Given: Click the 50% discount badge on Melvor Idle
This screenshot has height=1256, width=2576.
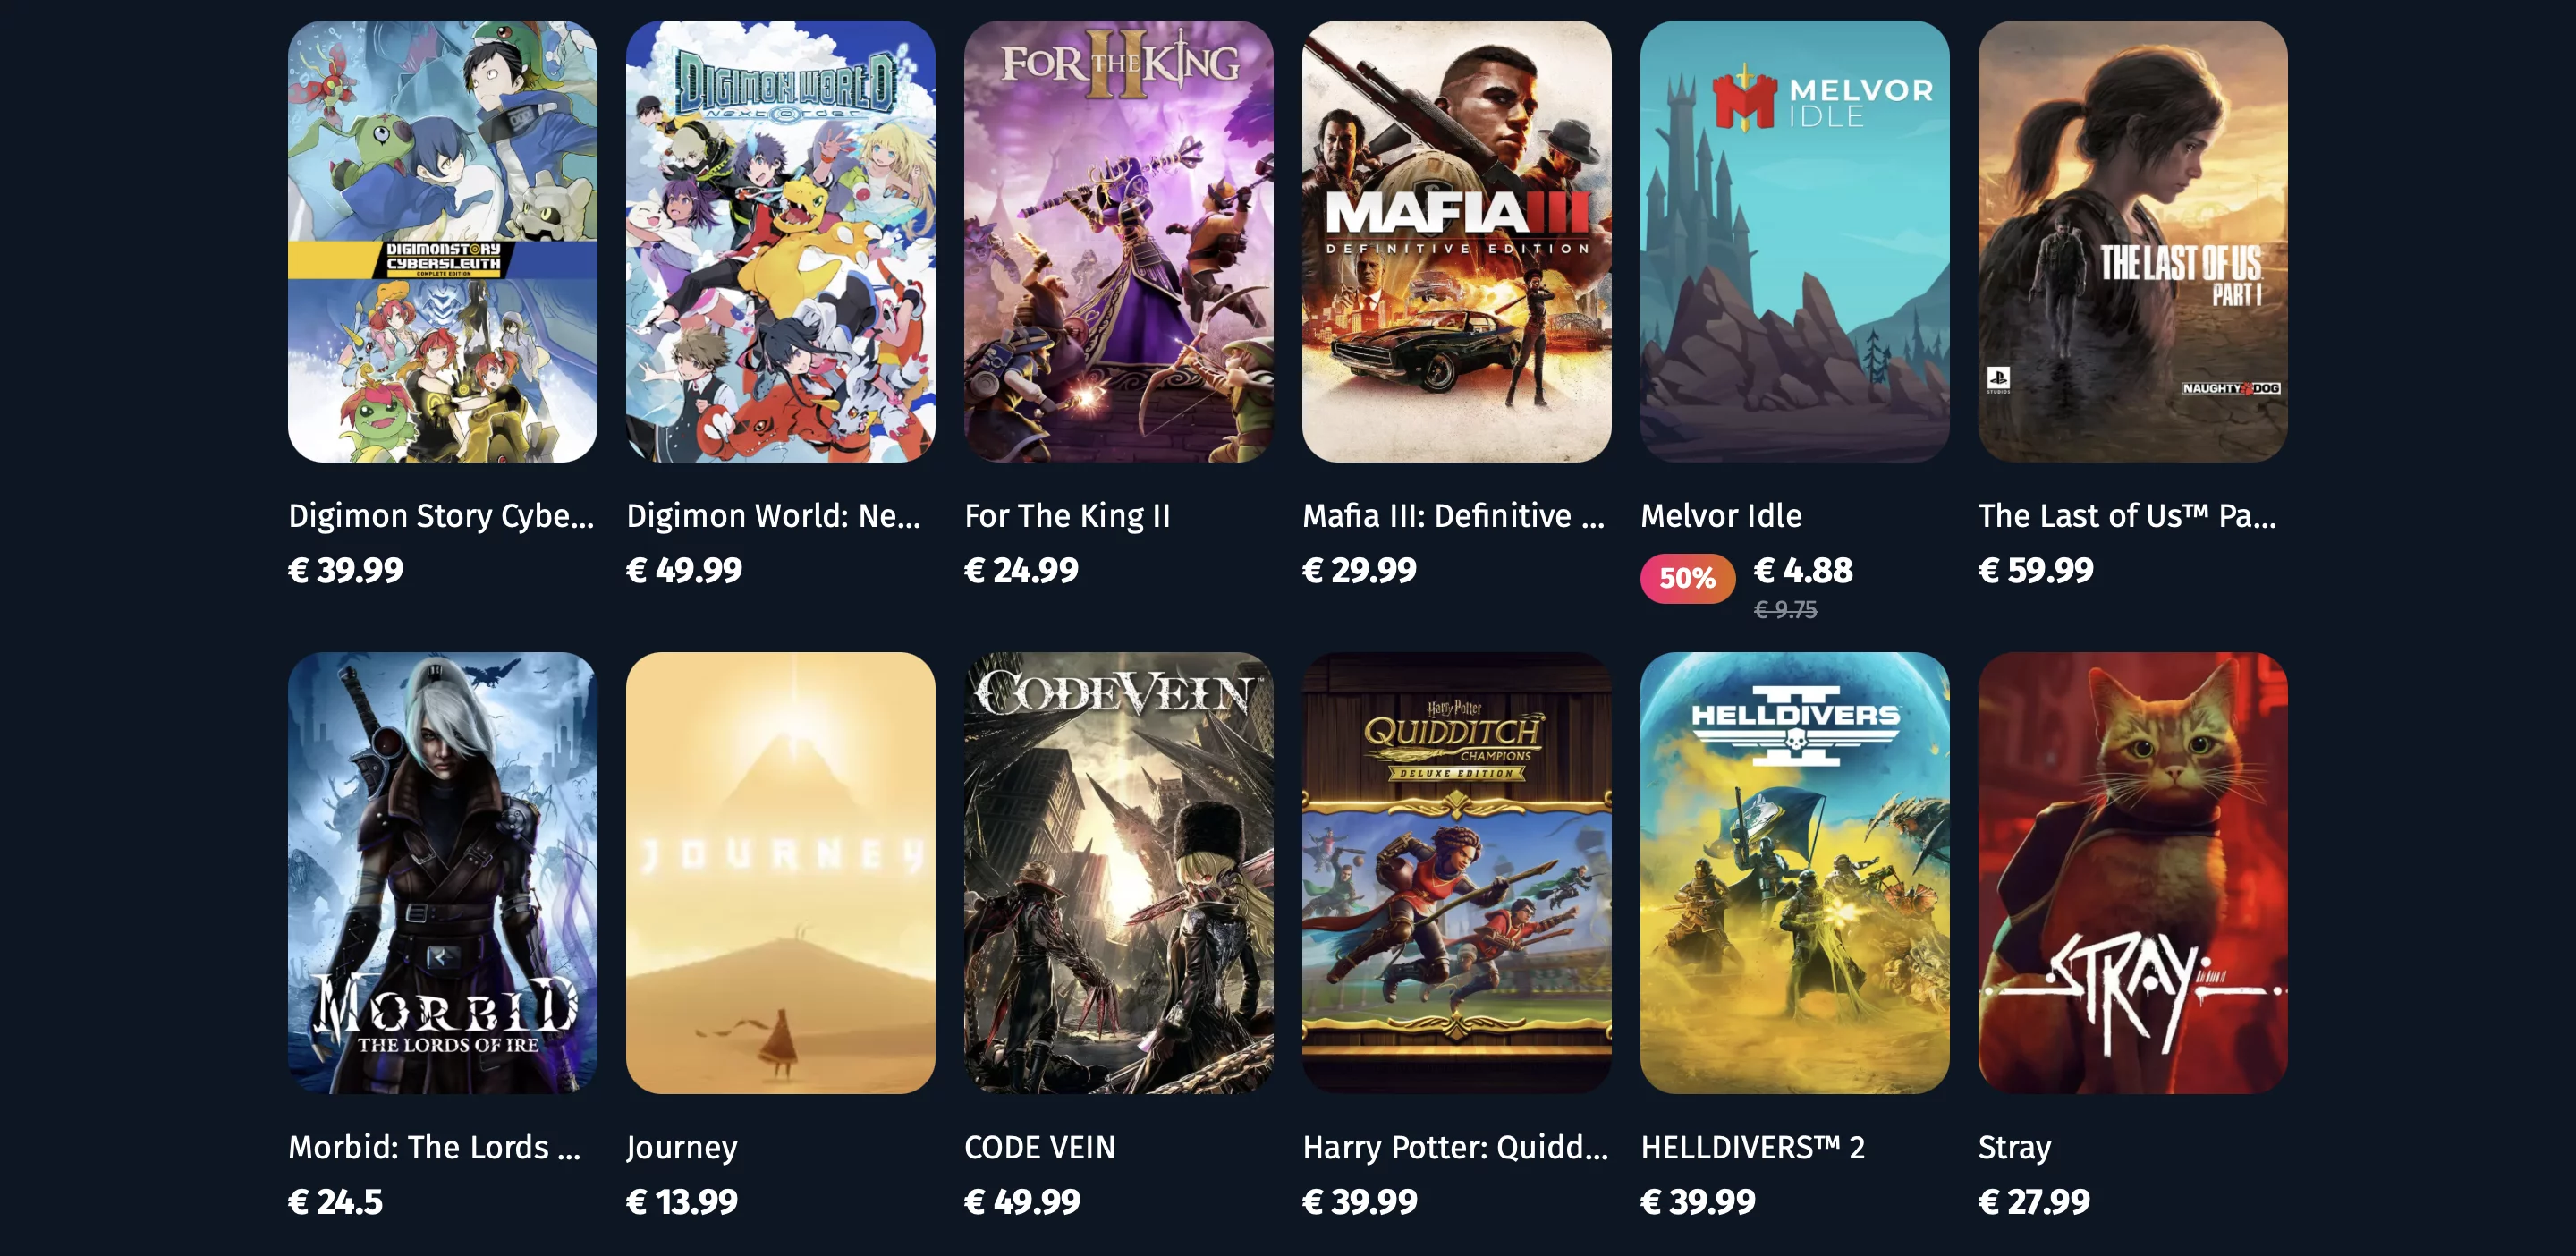Looking at the screenshot, I should [x=1687, y=578].
